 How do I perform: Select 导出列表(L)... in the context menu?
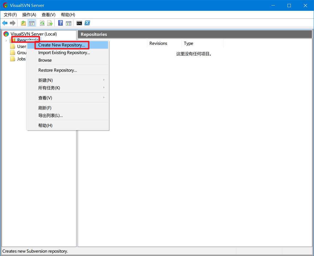click(x=68, y=116)
